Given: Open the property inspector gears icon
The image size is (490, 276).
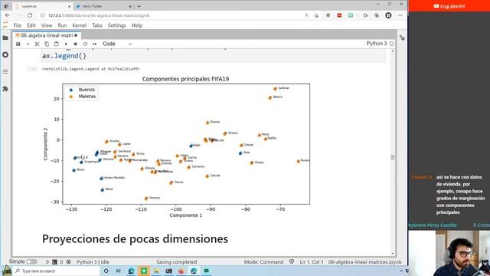Looking at the screenshot, I should point(402,38).
